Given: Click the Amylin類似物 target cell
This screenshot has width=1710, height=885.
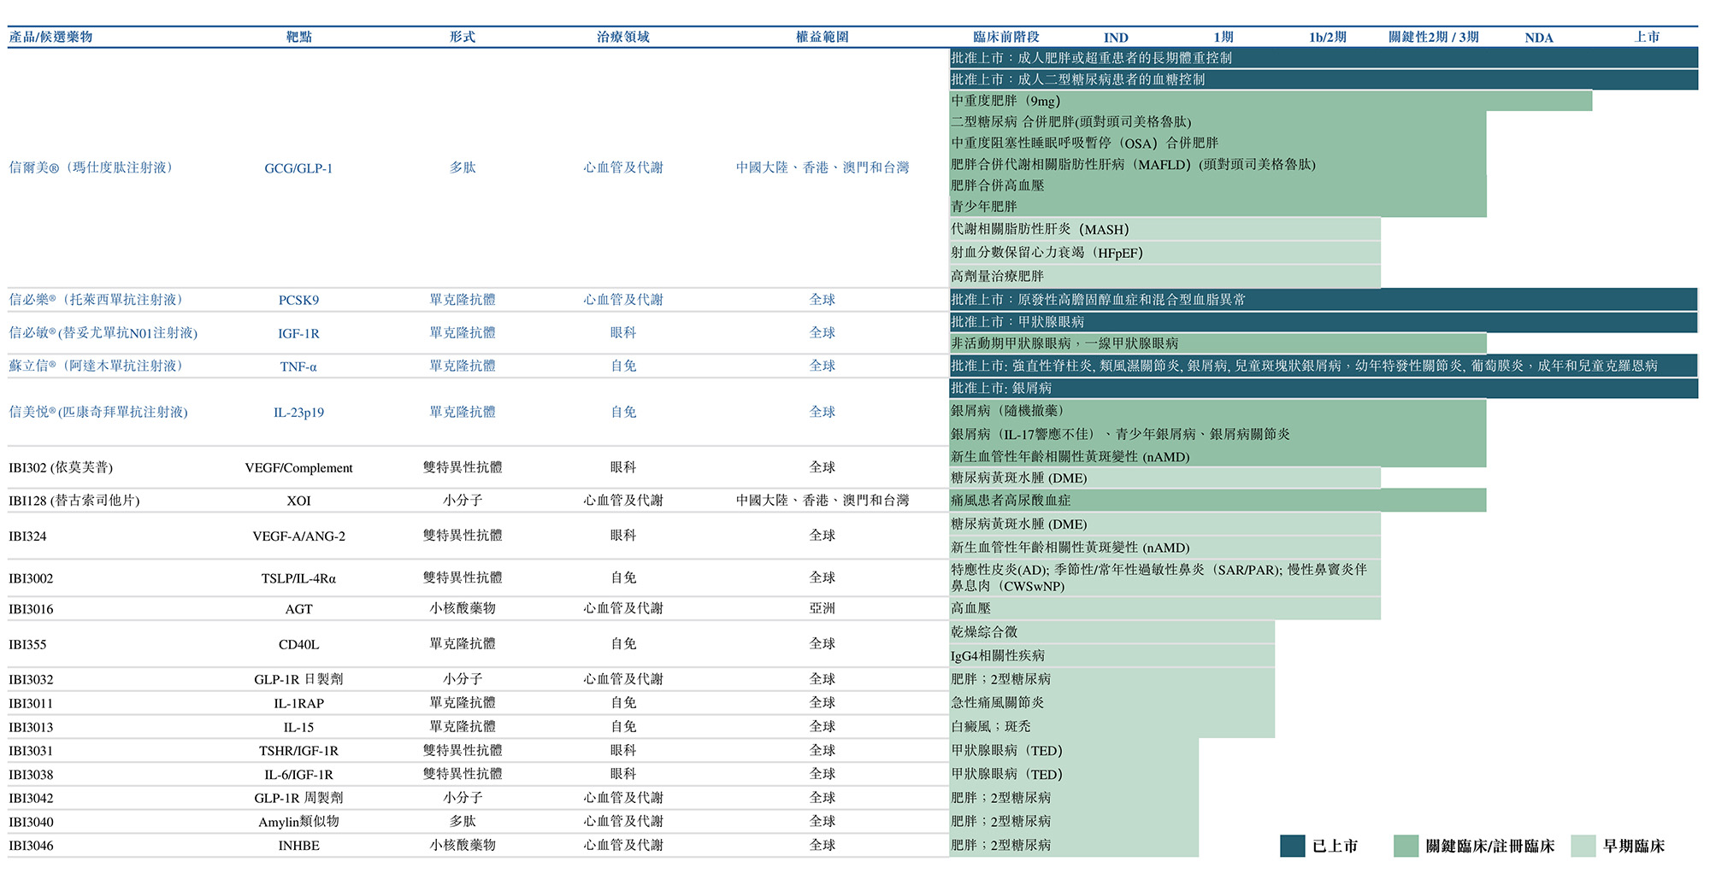Looking at the screenshot, I should tap(298, 822).
